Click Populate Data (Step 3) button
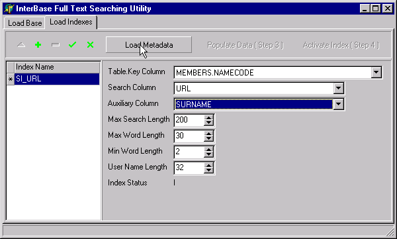The height and width of the screenshot is (239, 397). point(245,45)
